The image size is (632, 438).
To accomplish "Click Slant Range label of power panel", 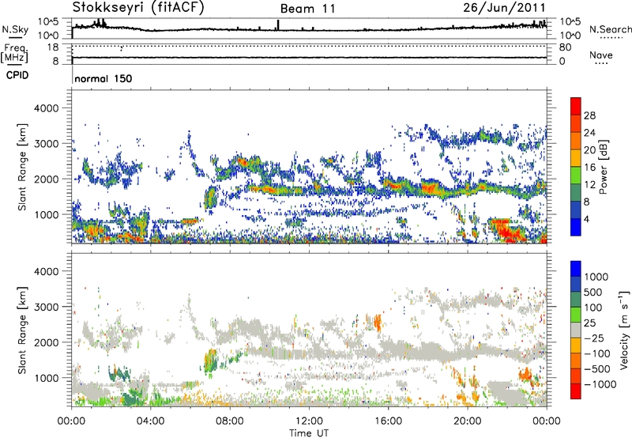I will pos(22,167).
